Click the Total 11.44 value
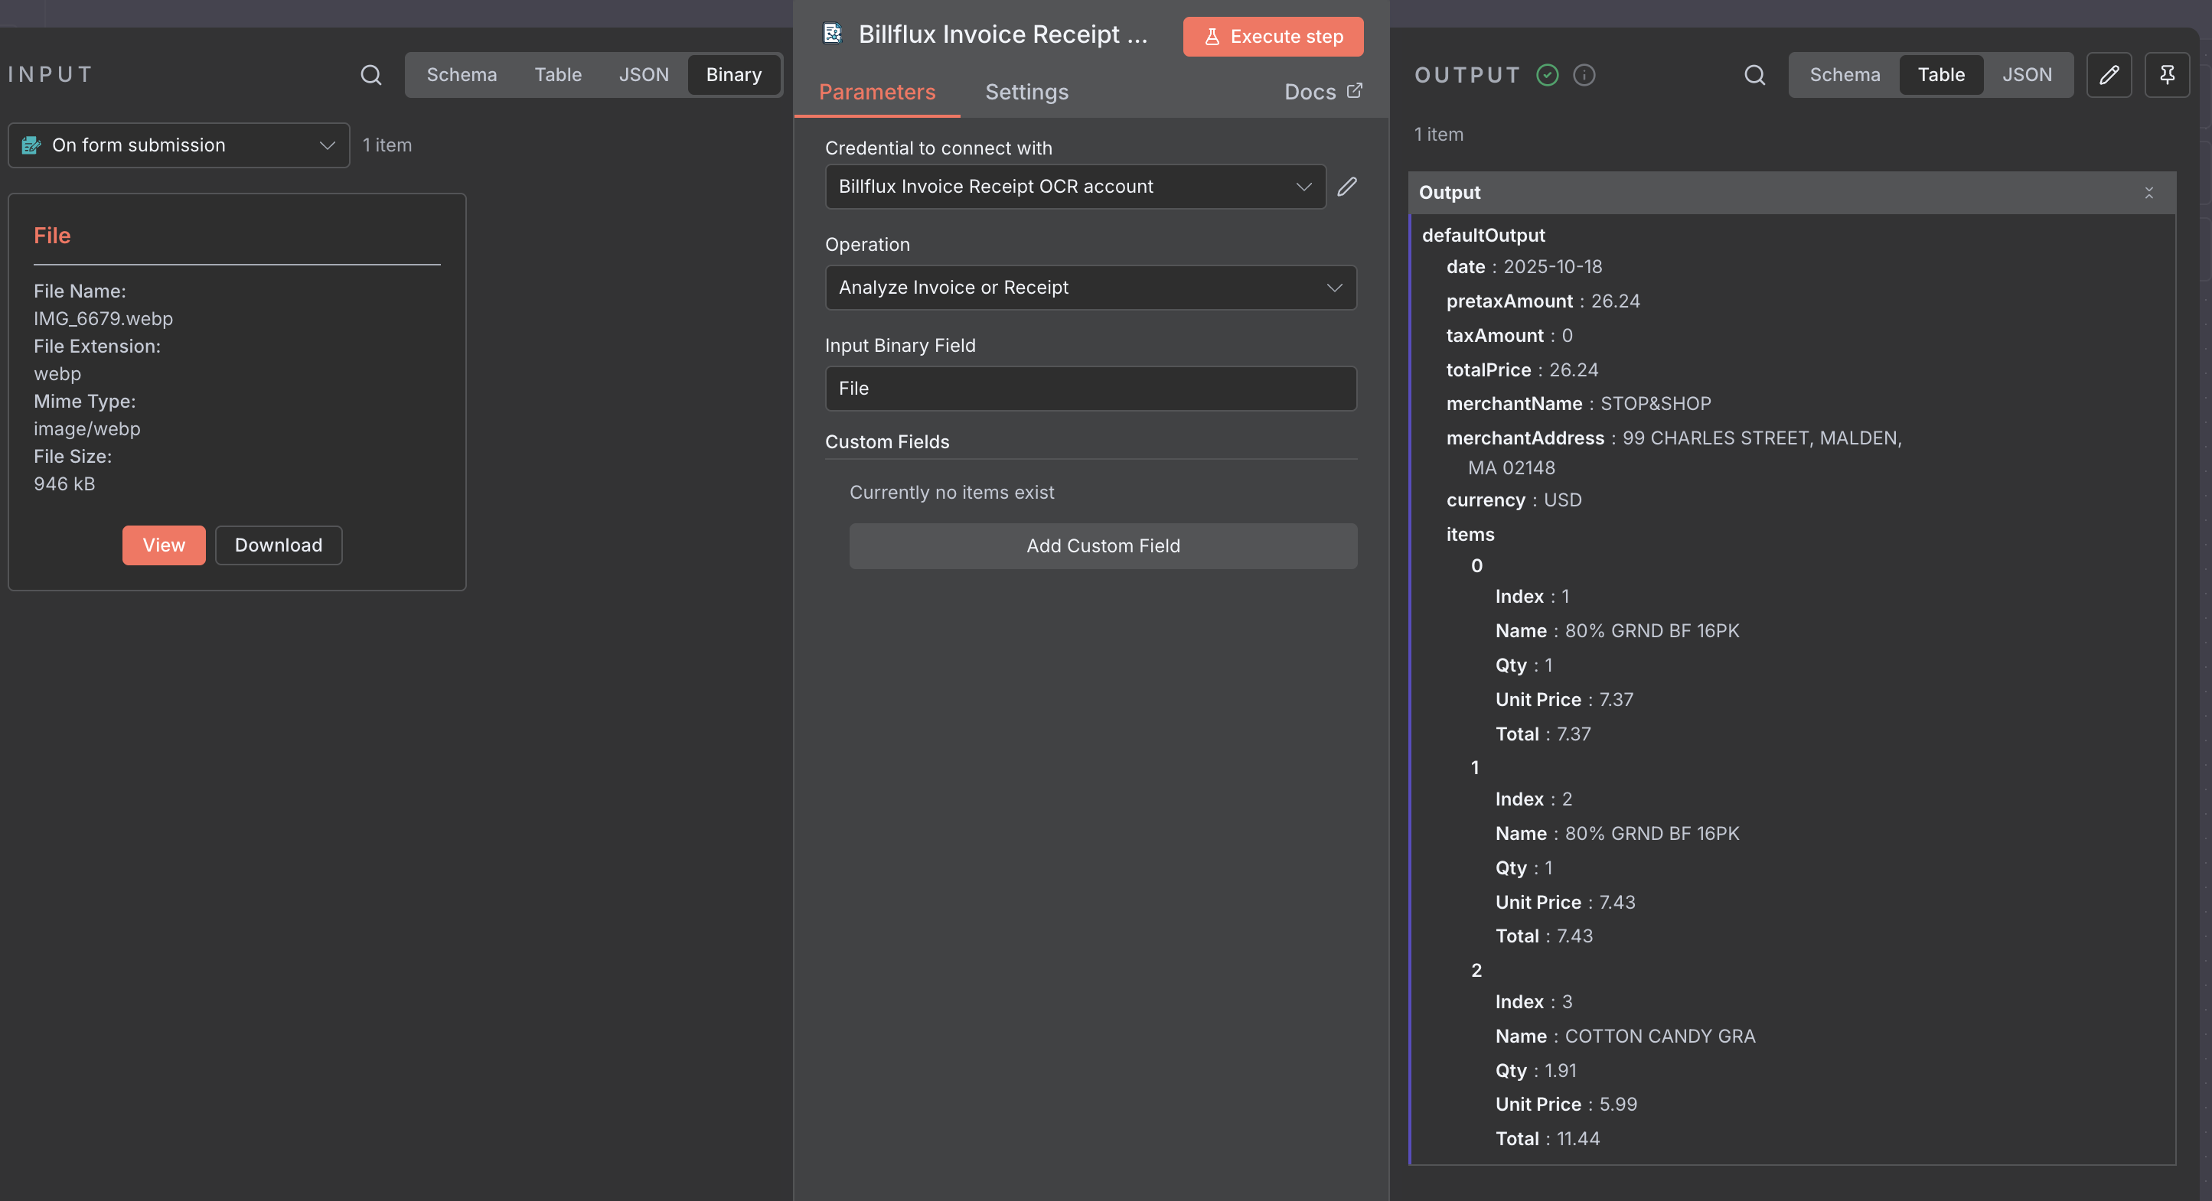 click(x=1577, y=1138)
